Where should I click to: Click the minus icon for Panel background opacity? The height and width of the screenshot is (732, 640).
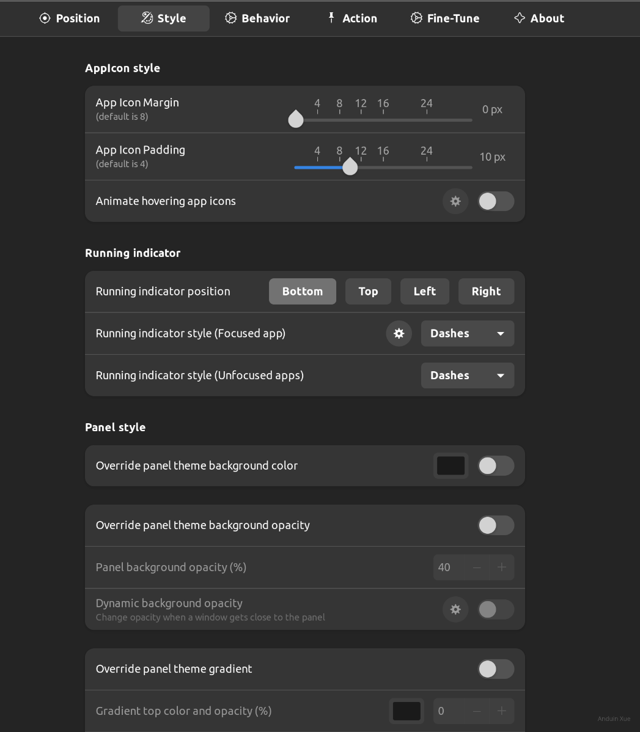tap(477, 567)
